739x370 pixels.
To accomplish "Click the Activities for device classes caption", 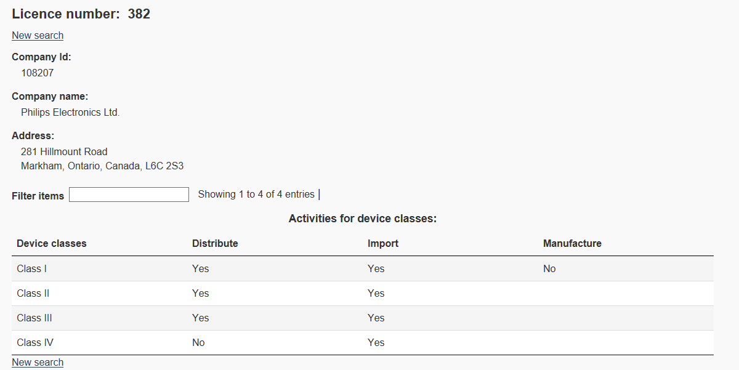I will (x=362, y=219).
